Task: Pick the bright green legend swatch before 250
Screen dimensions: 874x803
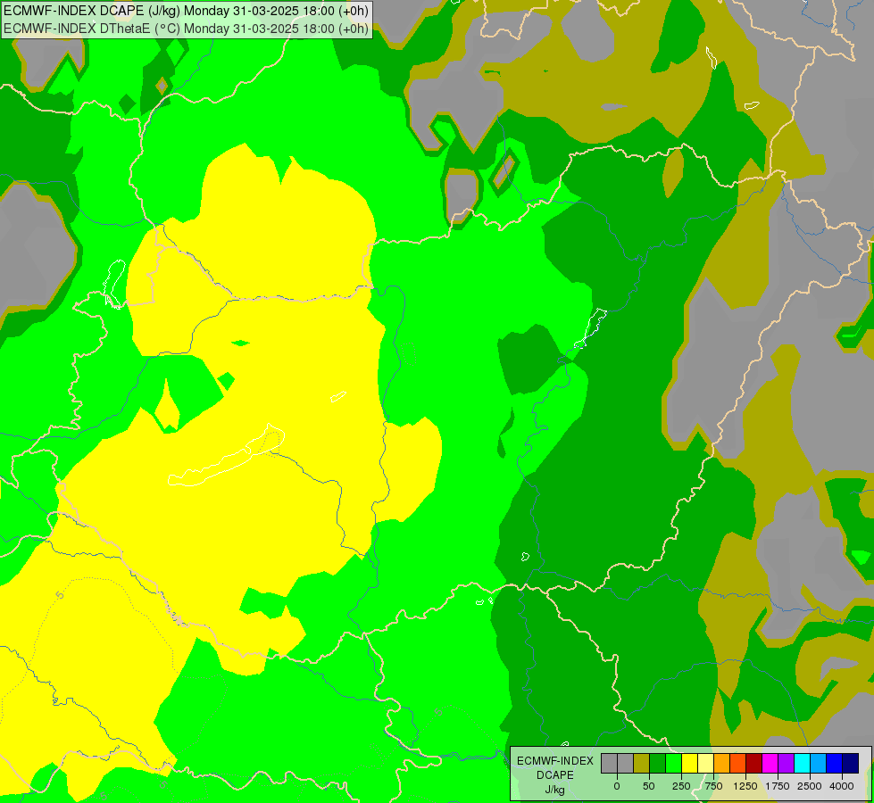Action: [673, 764]
